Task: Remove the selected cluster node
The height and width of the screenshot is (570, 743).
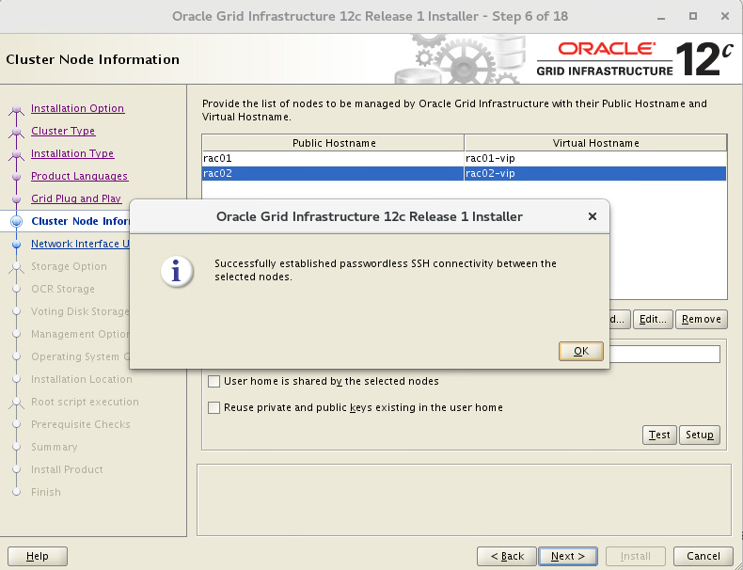Action: pos(702,320)
